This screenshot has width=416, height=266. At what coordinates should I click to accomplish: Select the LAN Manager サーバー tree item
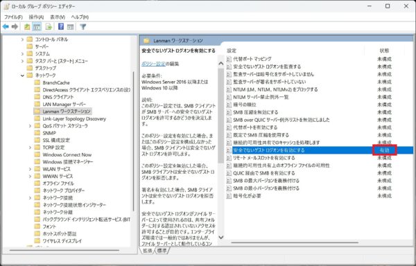click(x=64, y=105)
